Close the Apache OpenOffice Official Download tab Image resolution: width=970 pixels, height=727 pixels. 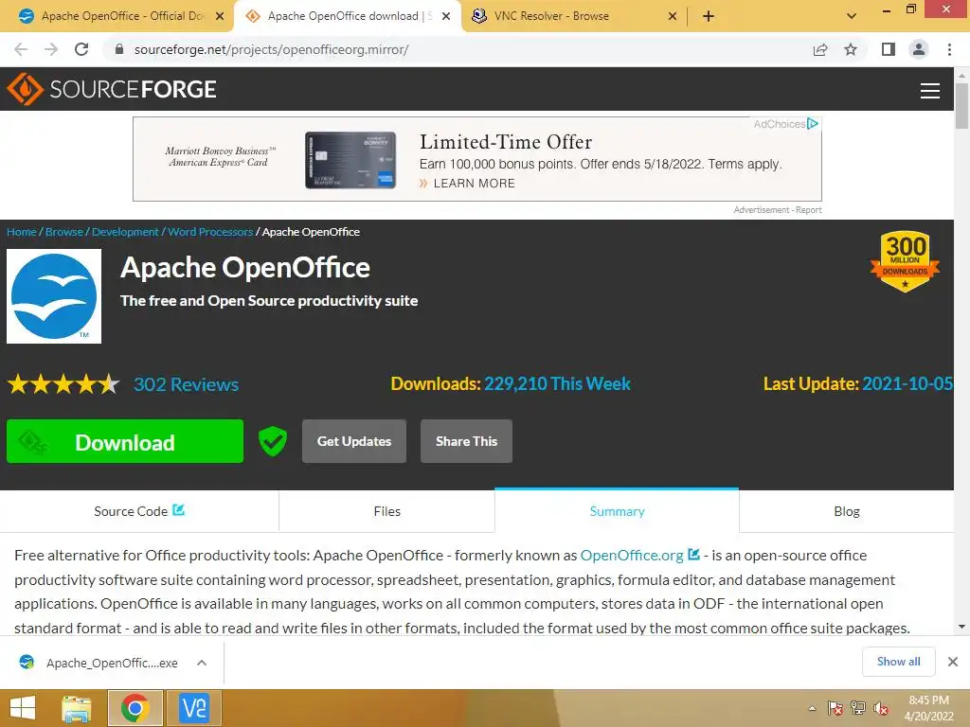(220, 17)
